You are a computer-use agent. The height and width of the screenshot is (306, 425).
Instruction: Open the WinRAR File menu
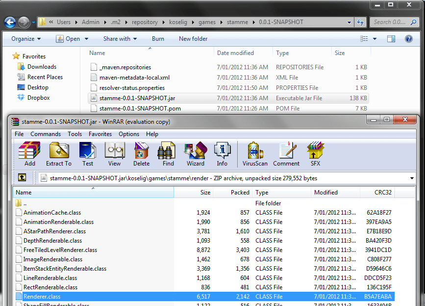click(x=19, y=134)
